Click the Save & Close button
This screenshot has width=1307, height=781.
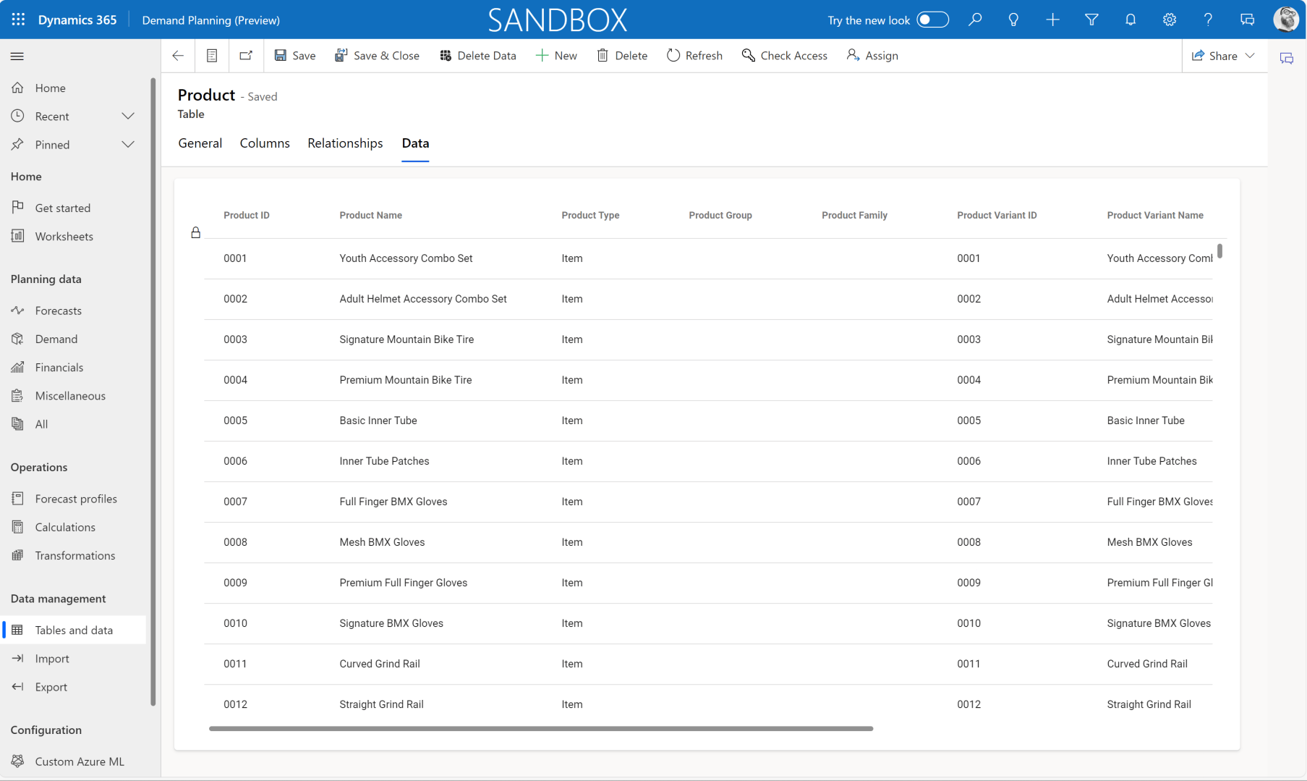point(377,56)
